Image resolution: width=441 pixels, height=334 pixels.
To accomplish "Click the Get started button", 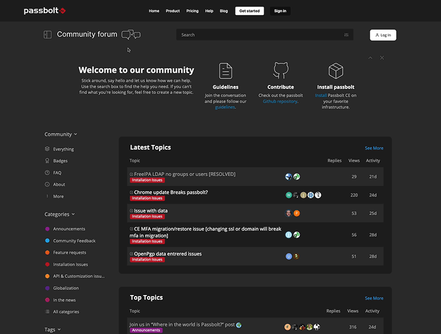I will coord(250,11).
